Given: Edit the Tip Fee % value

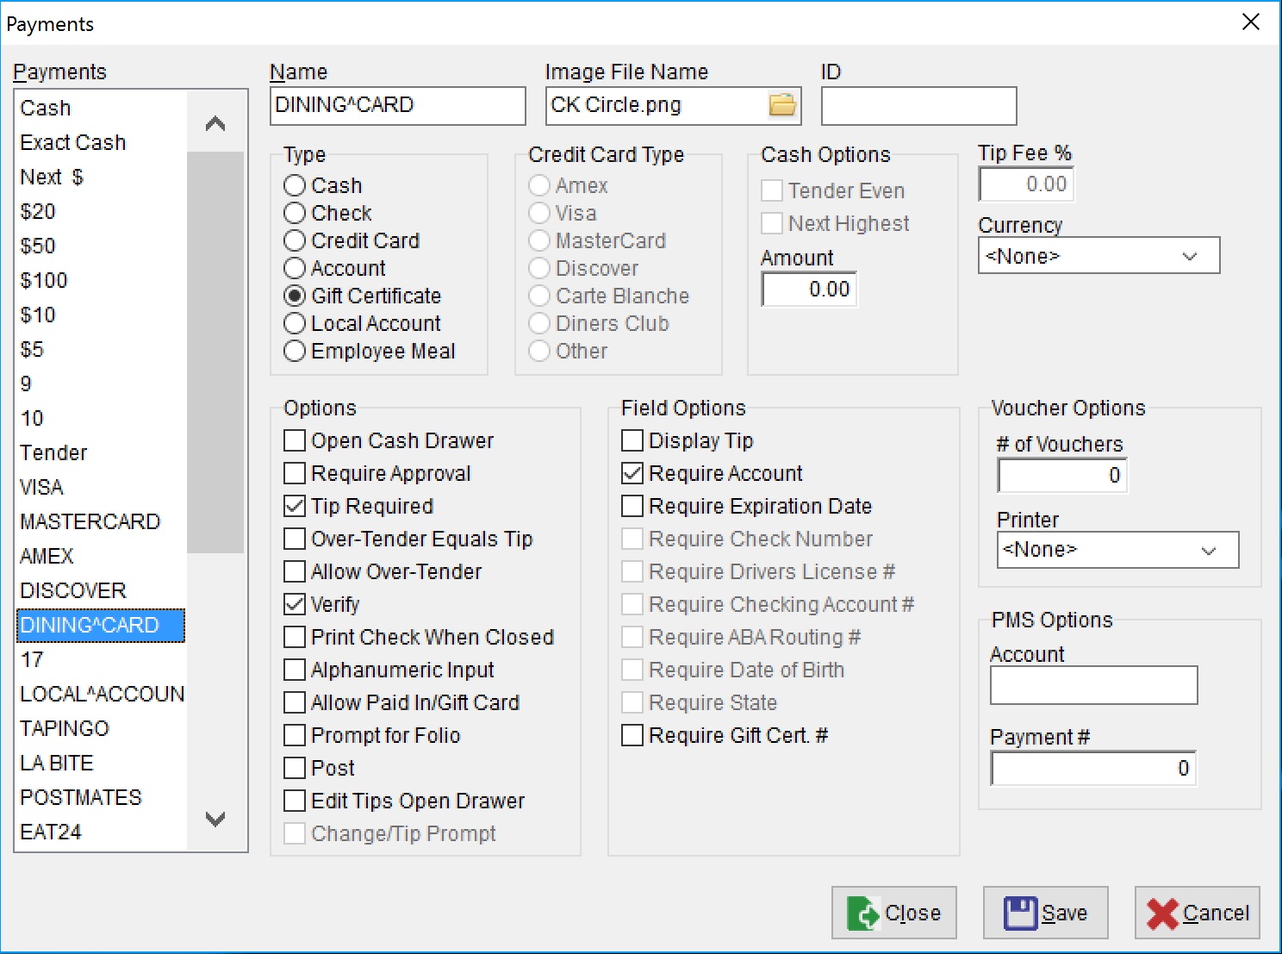Looking at the screenshot, I should pyautogui.click(x=1025, y=184).
